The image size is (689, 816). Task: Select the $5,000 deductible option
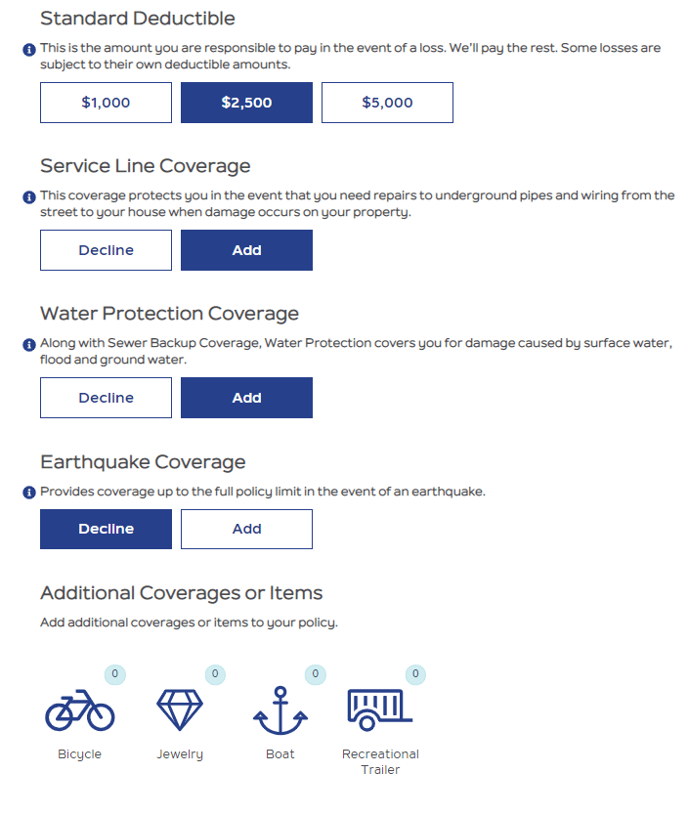pyautogui.click(x=387, y=103)
